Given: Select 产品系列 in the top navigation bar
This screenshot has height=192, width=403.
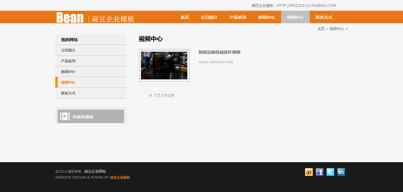Looking at the screenshot, I should (238, 17).
